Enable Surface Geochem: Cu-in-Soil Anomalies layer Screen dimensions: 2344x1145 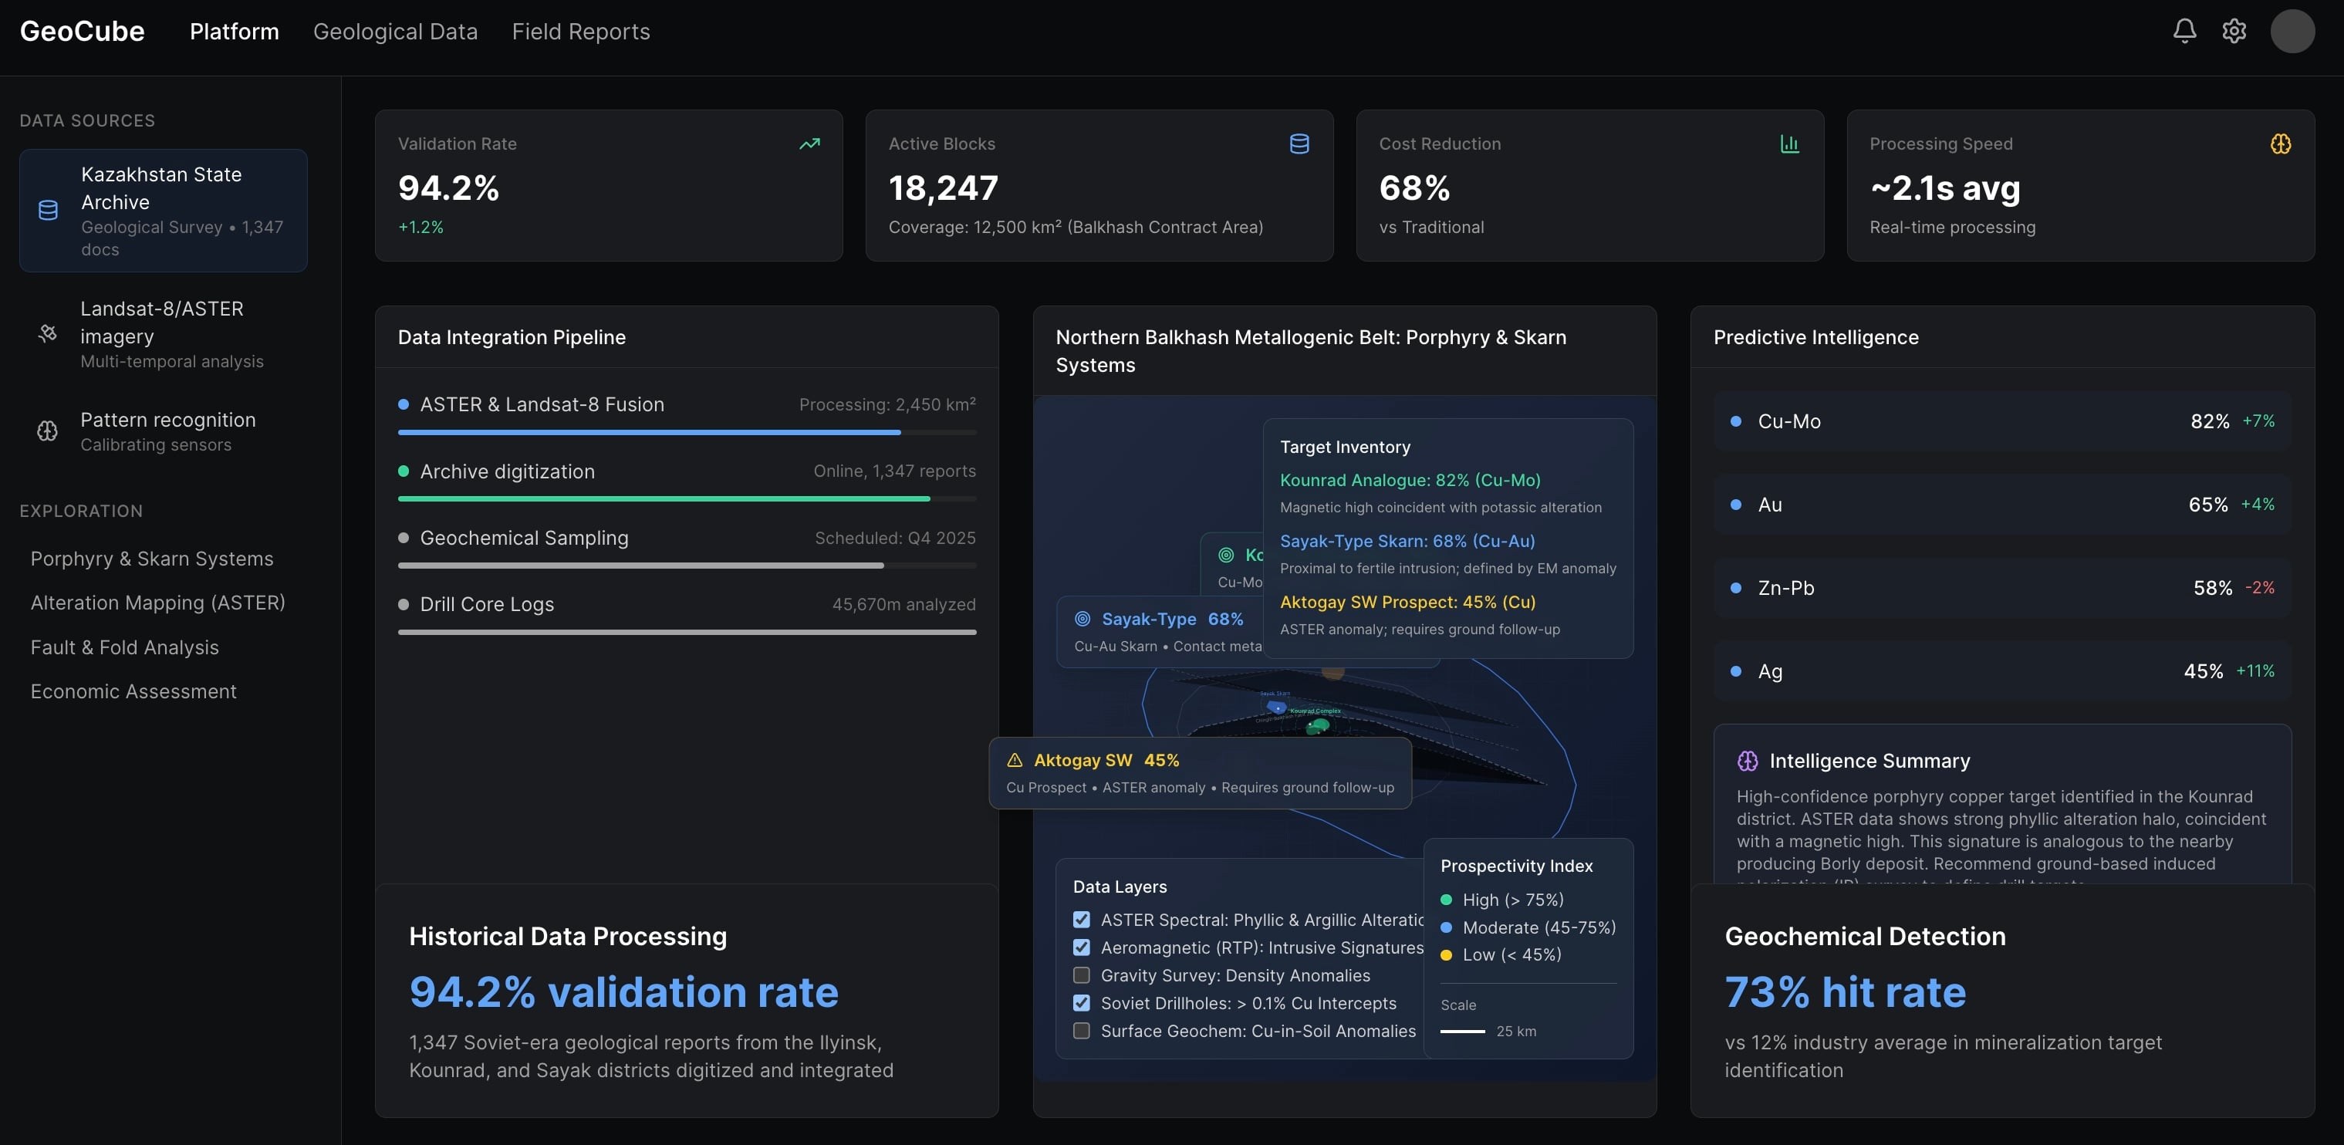point(1082,1032)
